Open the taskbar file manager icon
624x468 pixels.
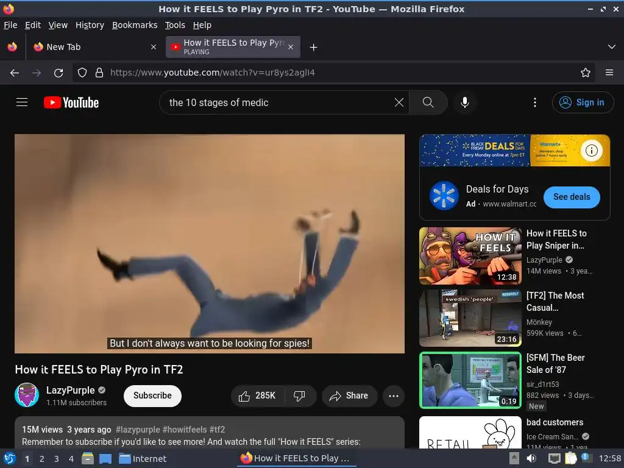click(x=88, y=459)
